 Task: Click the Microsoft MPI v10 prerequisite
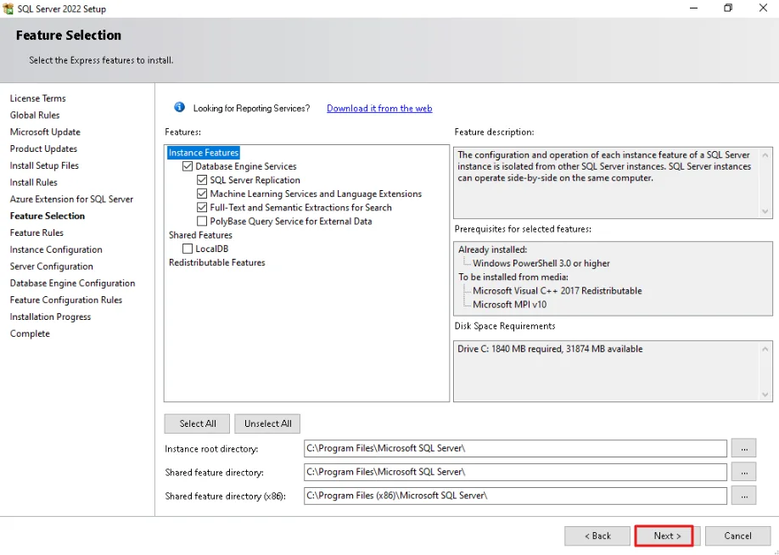pyautogui.click(x=510, y=305)
